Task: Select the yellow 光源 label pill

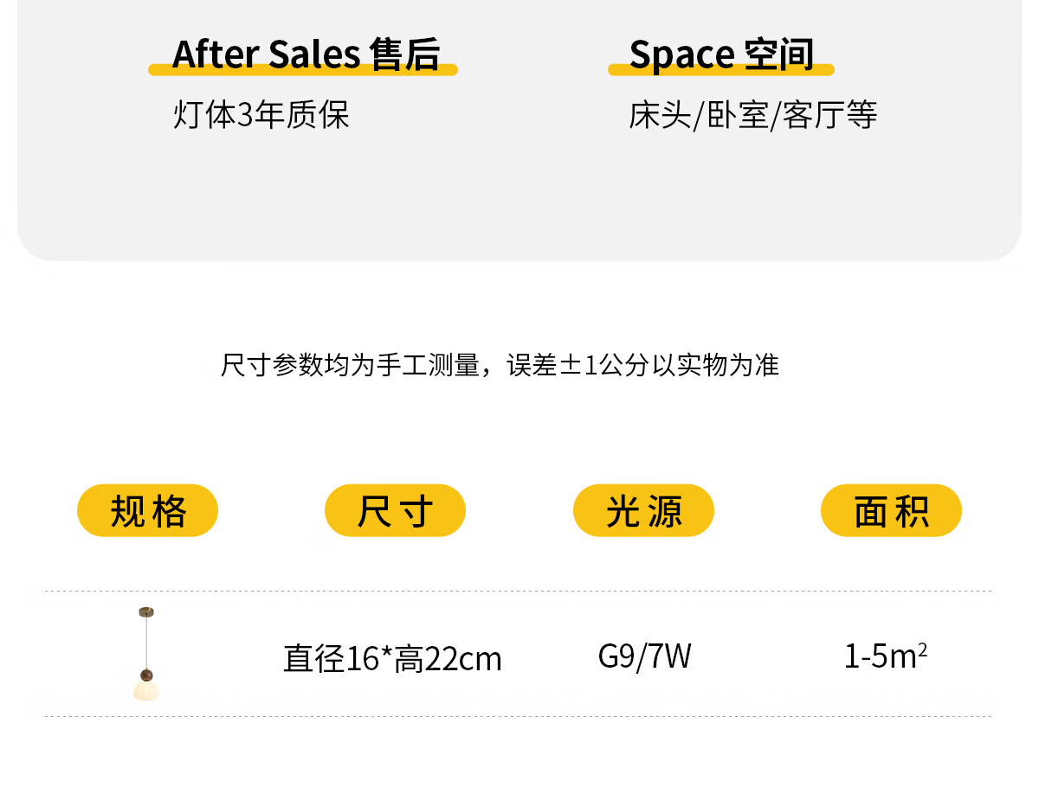Action: pyautogui.click(x=643, y=511)
